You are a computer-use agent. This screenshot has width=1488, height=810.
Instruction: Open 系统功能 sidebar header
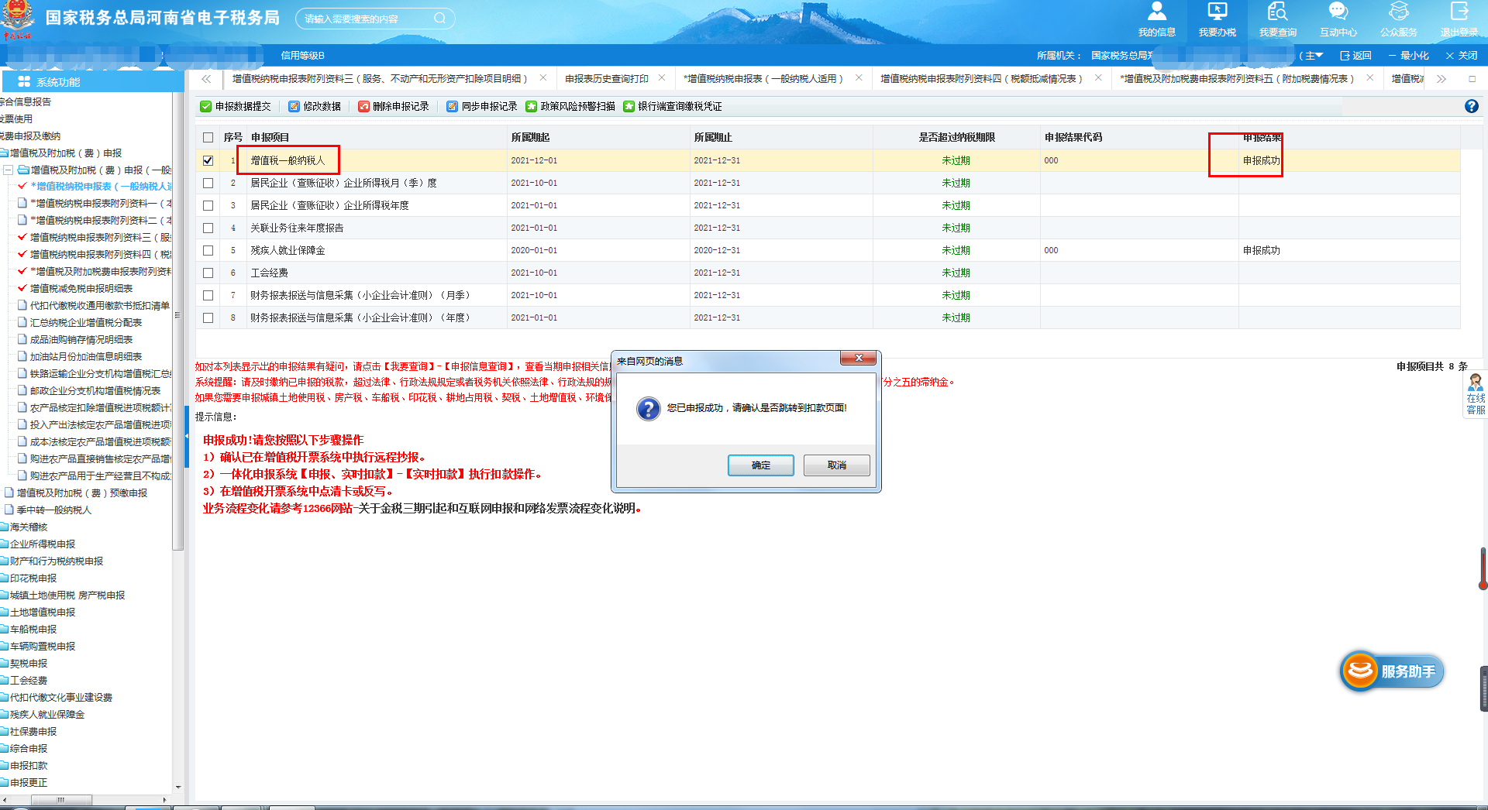point(91,81)
